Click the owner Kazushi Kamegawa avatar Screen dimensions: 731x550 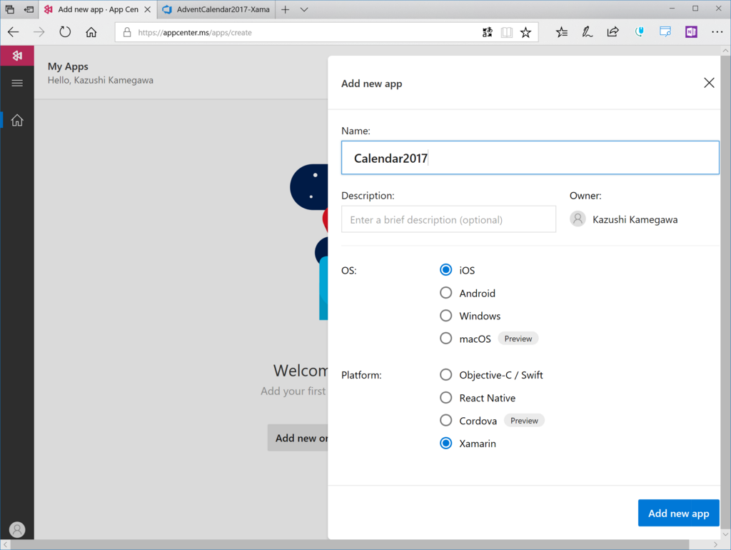pyautogui.click(x=578, y=219)
